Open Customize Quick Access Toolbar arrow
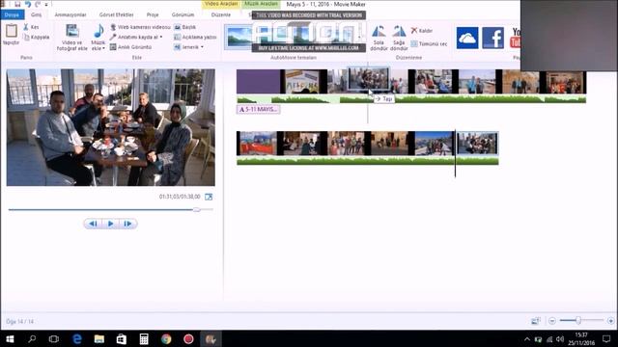618x347 pixels. click(x=46, y=4)
